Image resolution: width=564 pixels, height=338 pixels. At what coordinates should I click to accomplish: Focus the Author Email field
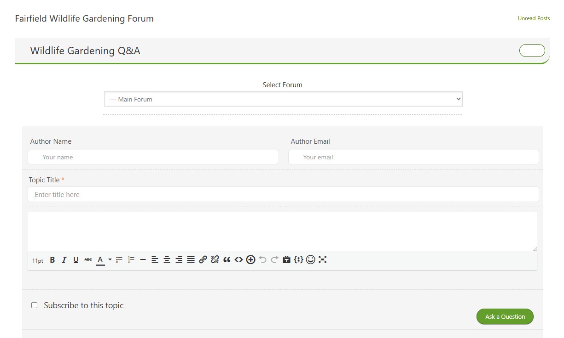coord(413,157)
